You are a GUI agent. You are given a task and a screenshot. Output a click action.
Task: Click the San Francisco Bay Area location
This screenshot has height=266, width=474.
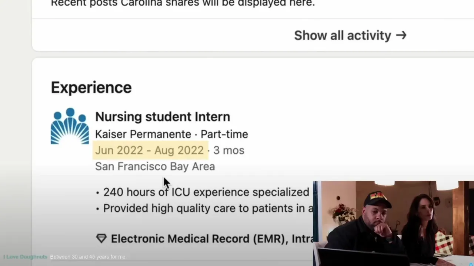click(155, 167)
